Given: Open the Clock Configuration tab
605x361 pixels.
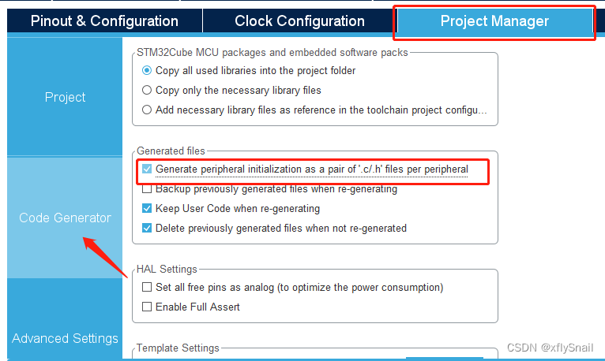Looking at the screenshot, I should coord(299,21).
